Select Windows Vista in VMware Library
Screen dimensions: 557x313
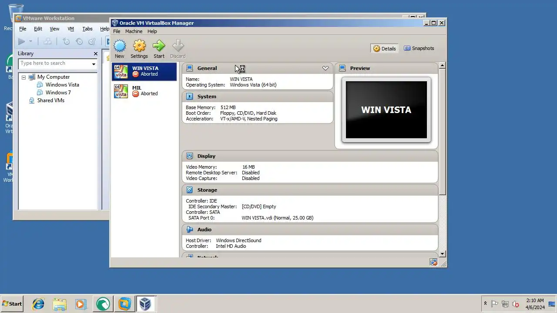[x=62, y=85]
